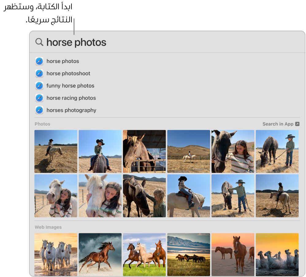
Task: Open web image of white horses splashing at golden sunset
Action: (x=277, y=254)
